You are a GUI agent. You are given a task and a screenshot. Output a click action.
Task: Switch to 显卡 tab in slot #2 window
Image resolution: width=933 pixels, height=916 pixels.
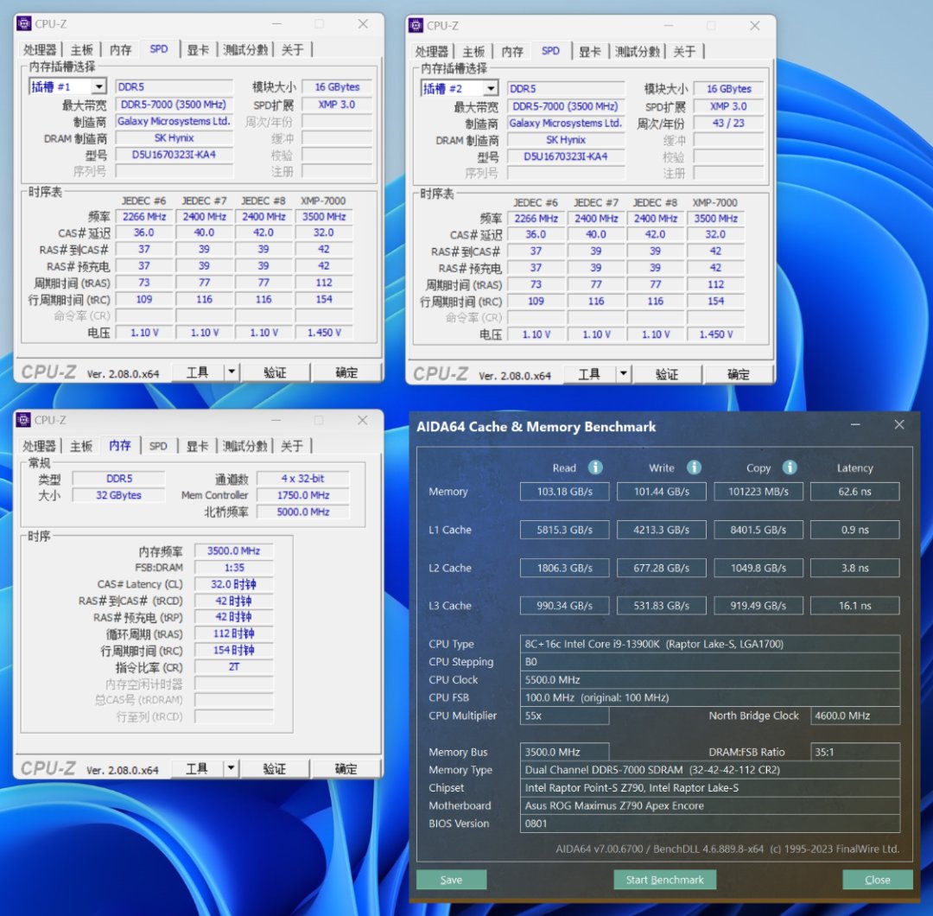[x=589, y=52]
